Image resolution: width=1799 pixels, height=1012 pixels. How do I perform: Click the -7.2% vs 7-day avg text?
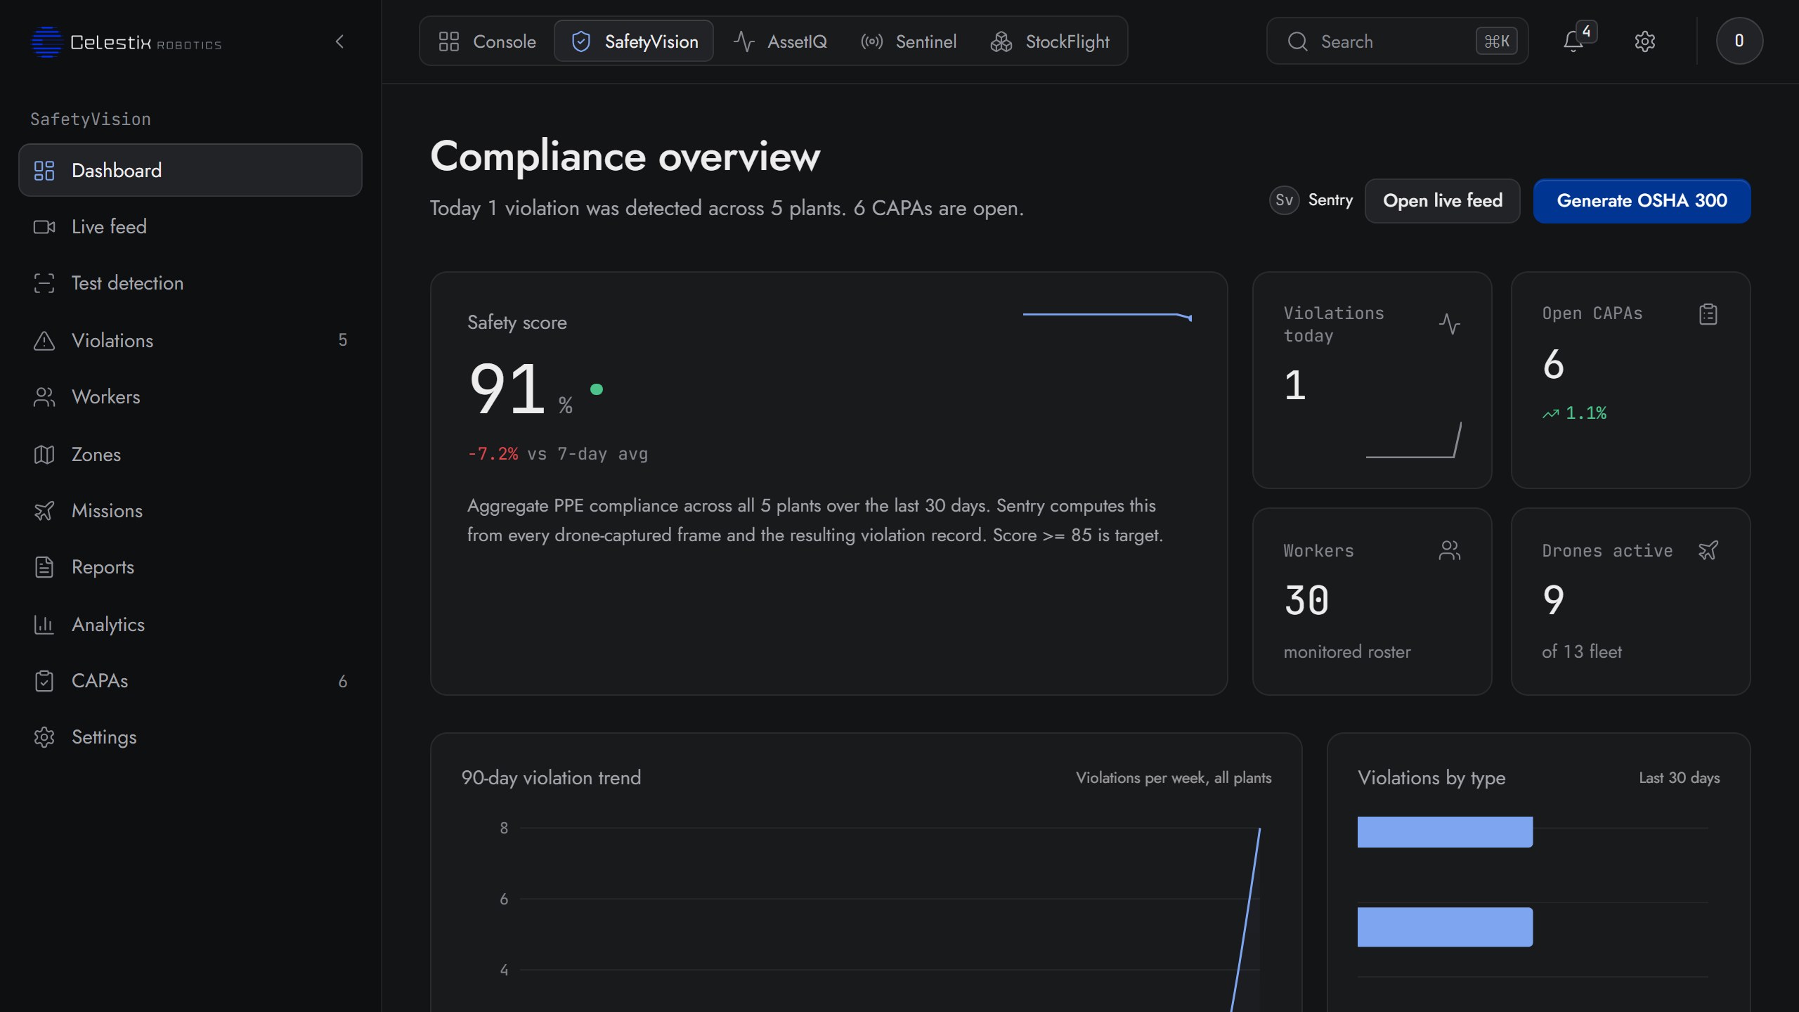pos(557,454)
